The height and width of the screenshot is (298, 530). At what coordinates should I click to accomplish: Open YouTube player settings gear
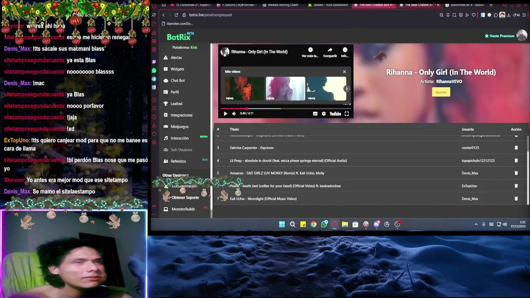324,114
